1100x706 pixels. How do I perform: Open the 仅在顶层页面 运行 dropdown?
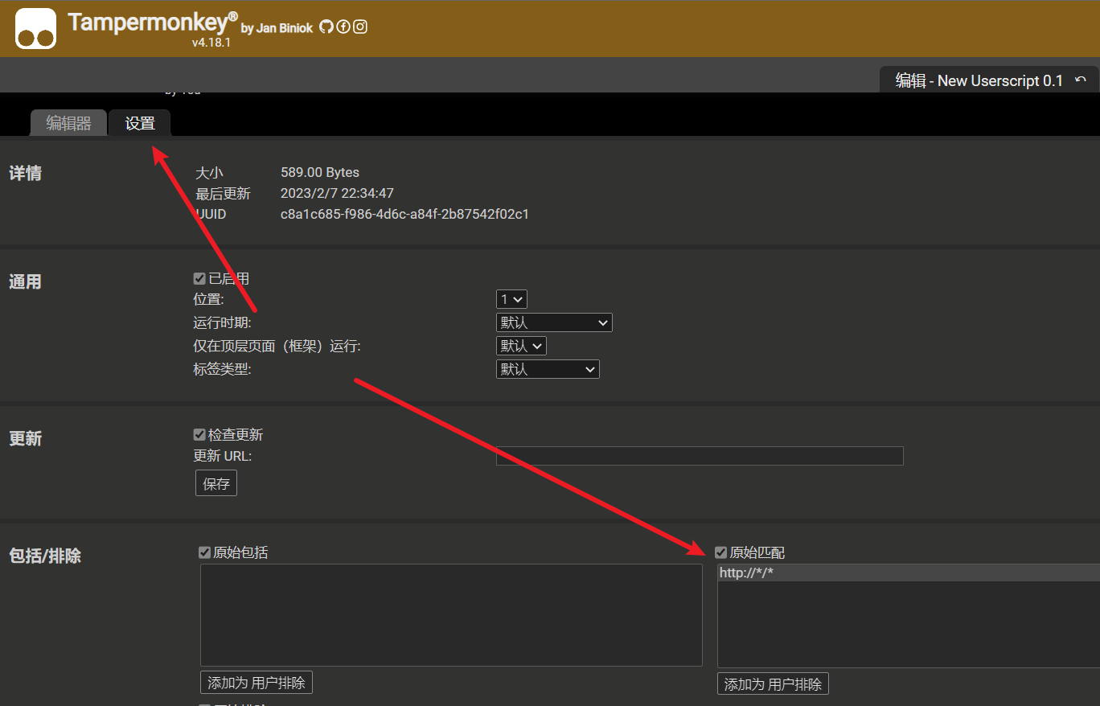(521, 346)
